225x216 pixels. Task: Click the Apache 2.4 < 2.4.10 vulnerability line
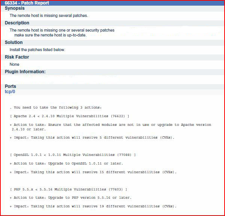click(69, 116)
